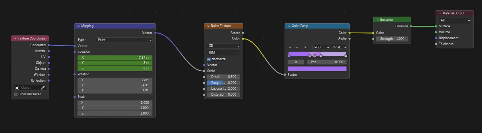Collapse the Noise Texture node

[208, 26]
